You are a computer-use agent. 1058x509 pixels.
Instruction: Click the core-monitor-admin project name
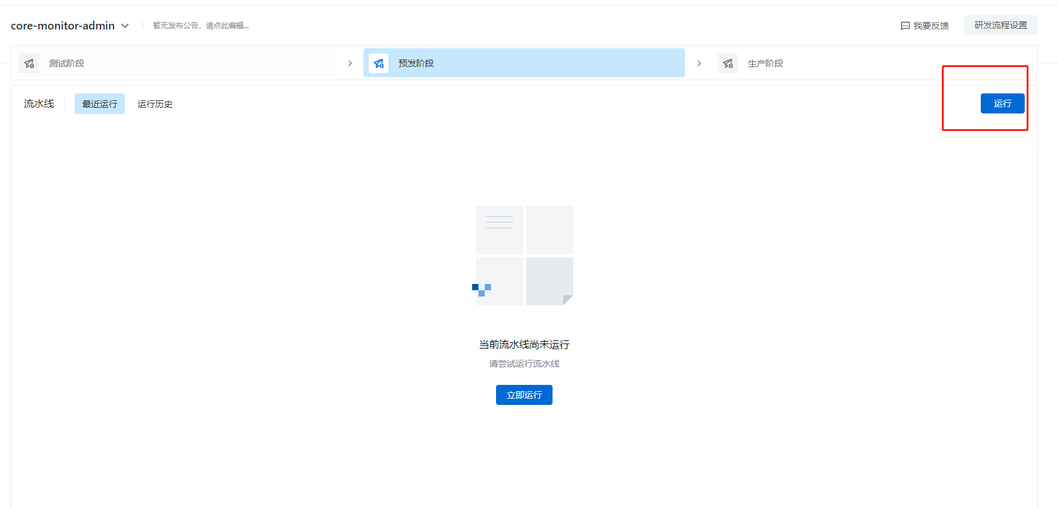pos(63,26)
